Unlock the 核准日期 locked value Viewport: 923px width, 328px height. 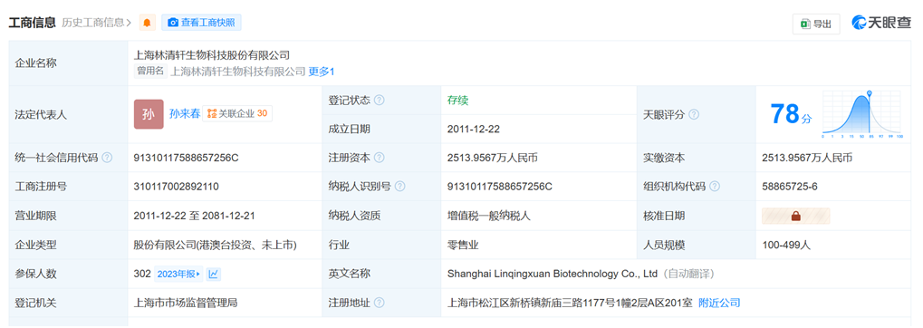pyautogui.click(x=796, y=217)
